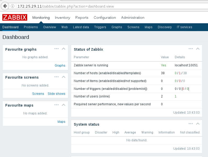Go to the Problems submenu tab
This screenshot has width=208, height=157.
point(31,27)
